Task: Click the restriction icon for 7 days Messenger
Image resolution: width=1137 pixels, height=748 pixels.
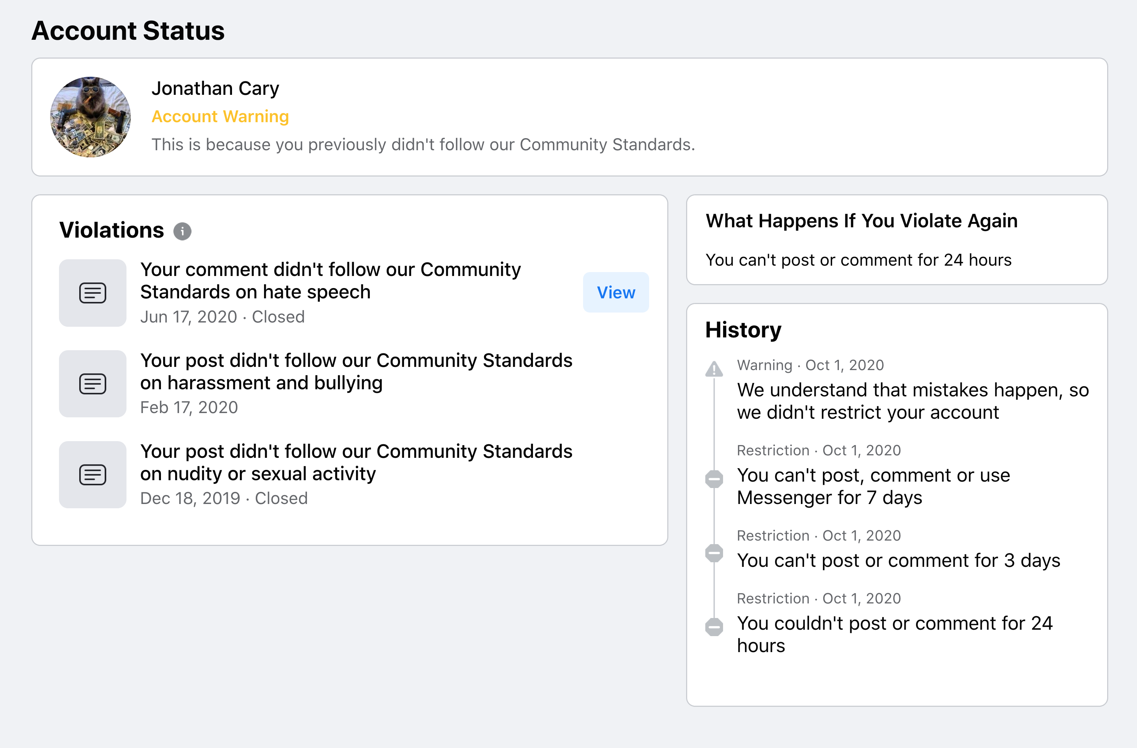Action: (714, 479)
